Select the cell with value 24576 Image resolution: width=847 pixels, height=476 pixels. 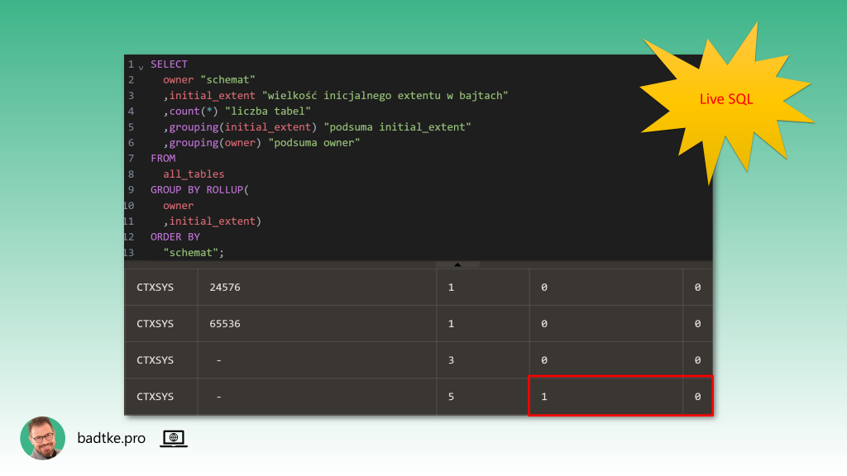[225, 288]
